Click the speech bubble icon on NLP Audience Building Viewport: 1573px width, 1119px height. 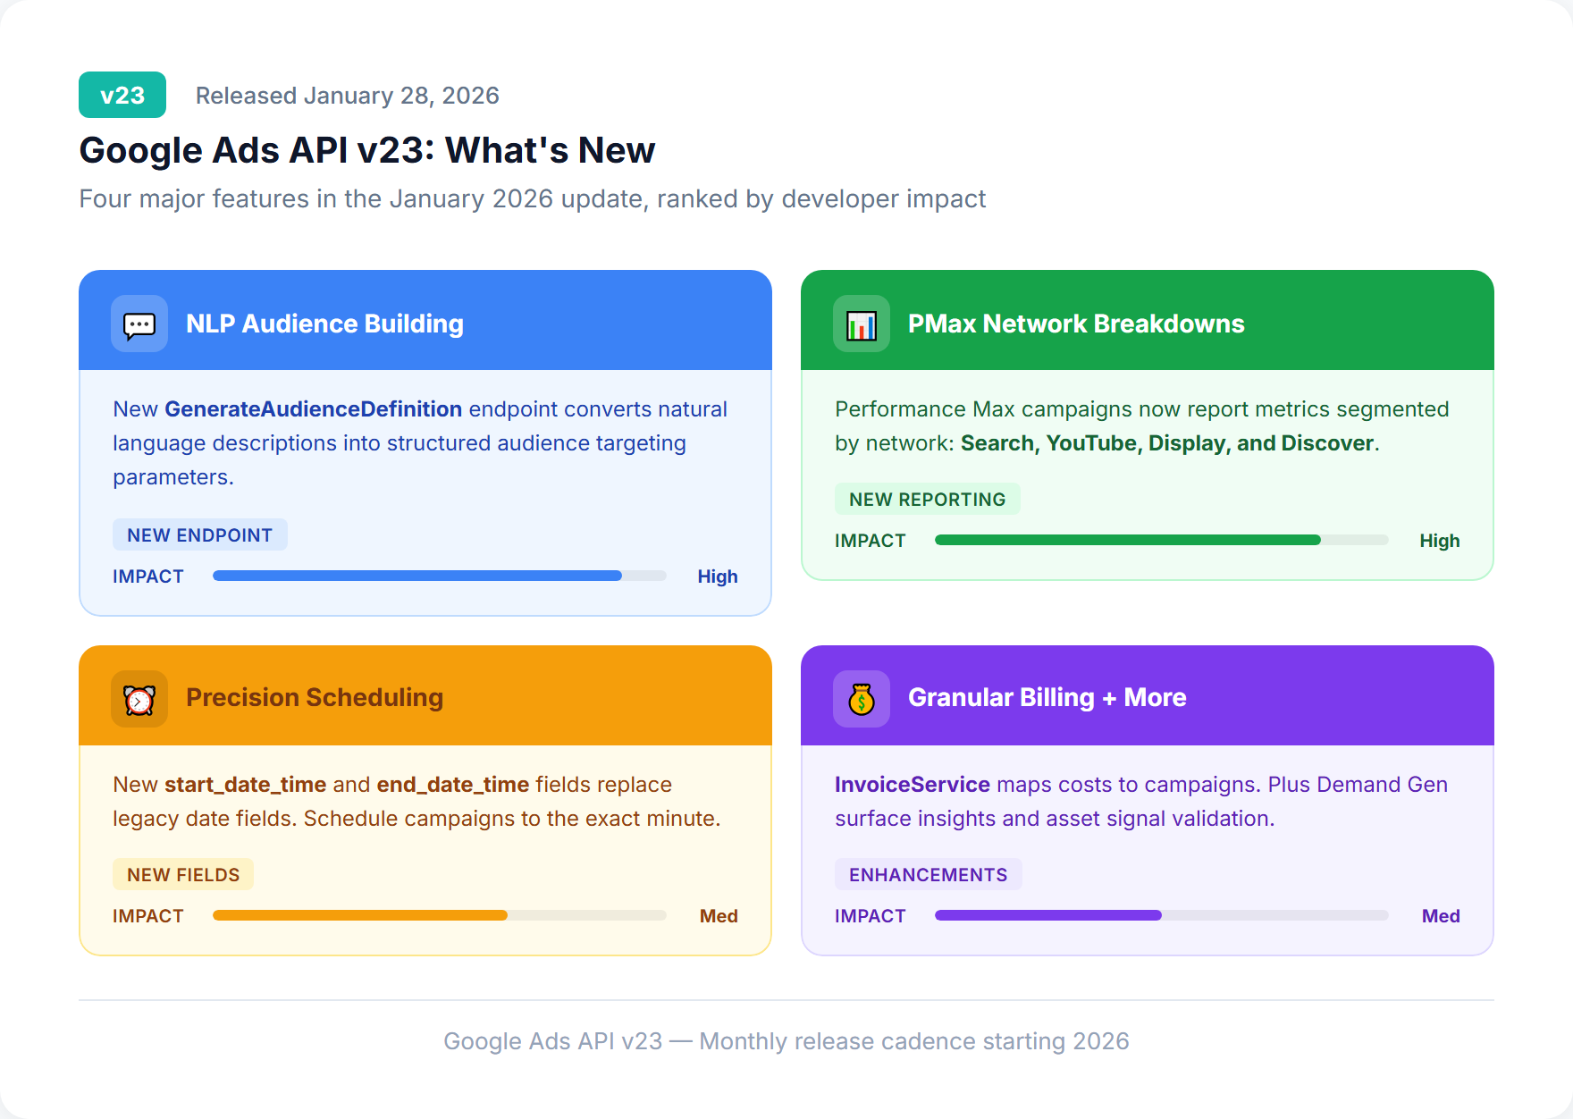point(139,324)
